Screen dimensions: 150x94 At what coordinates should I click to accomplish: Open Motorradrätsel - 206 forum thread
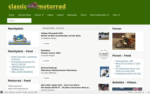124,61
